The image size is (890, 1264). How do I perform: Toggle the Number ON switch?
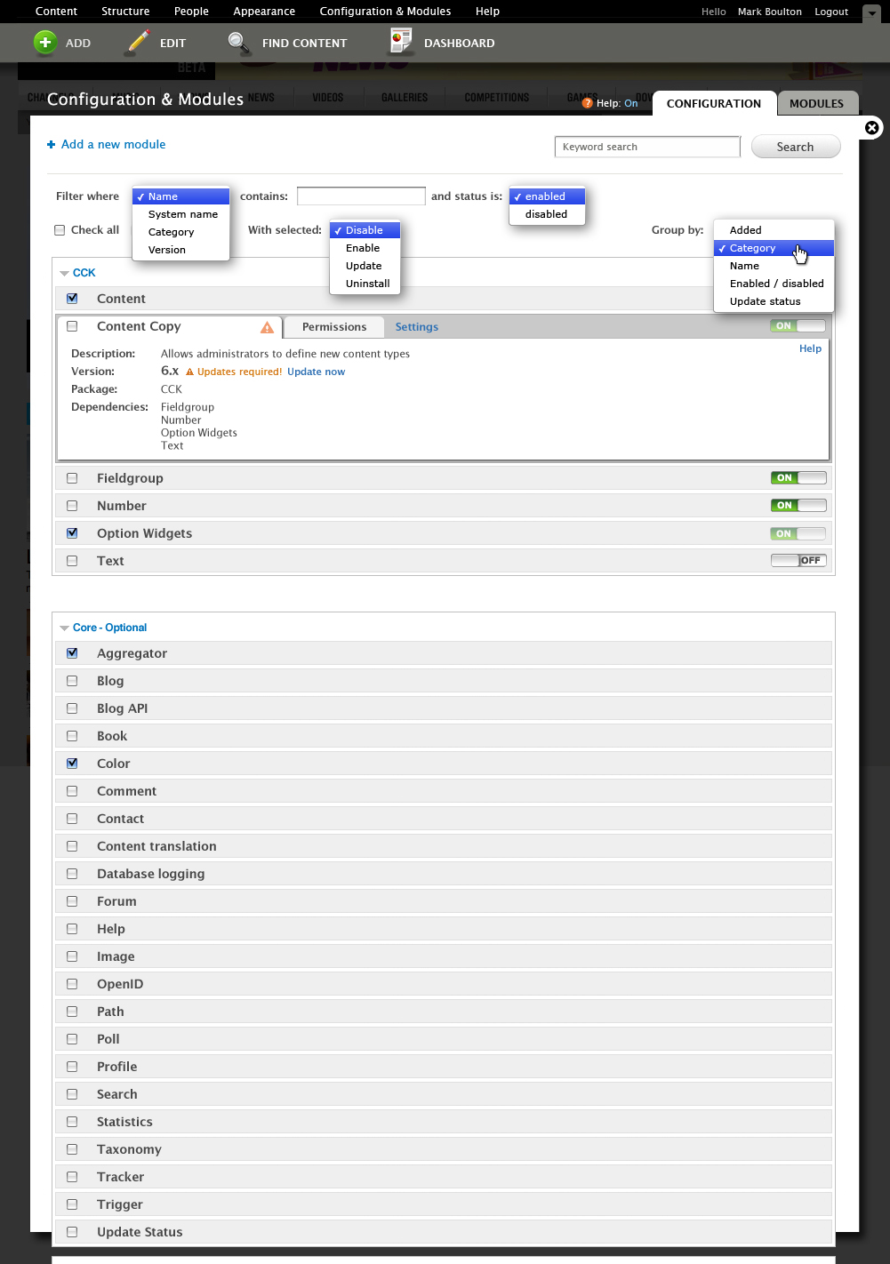798,505
